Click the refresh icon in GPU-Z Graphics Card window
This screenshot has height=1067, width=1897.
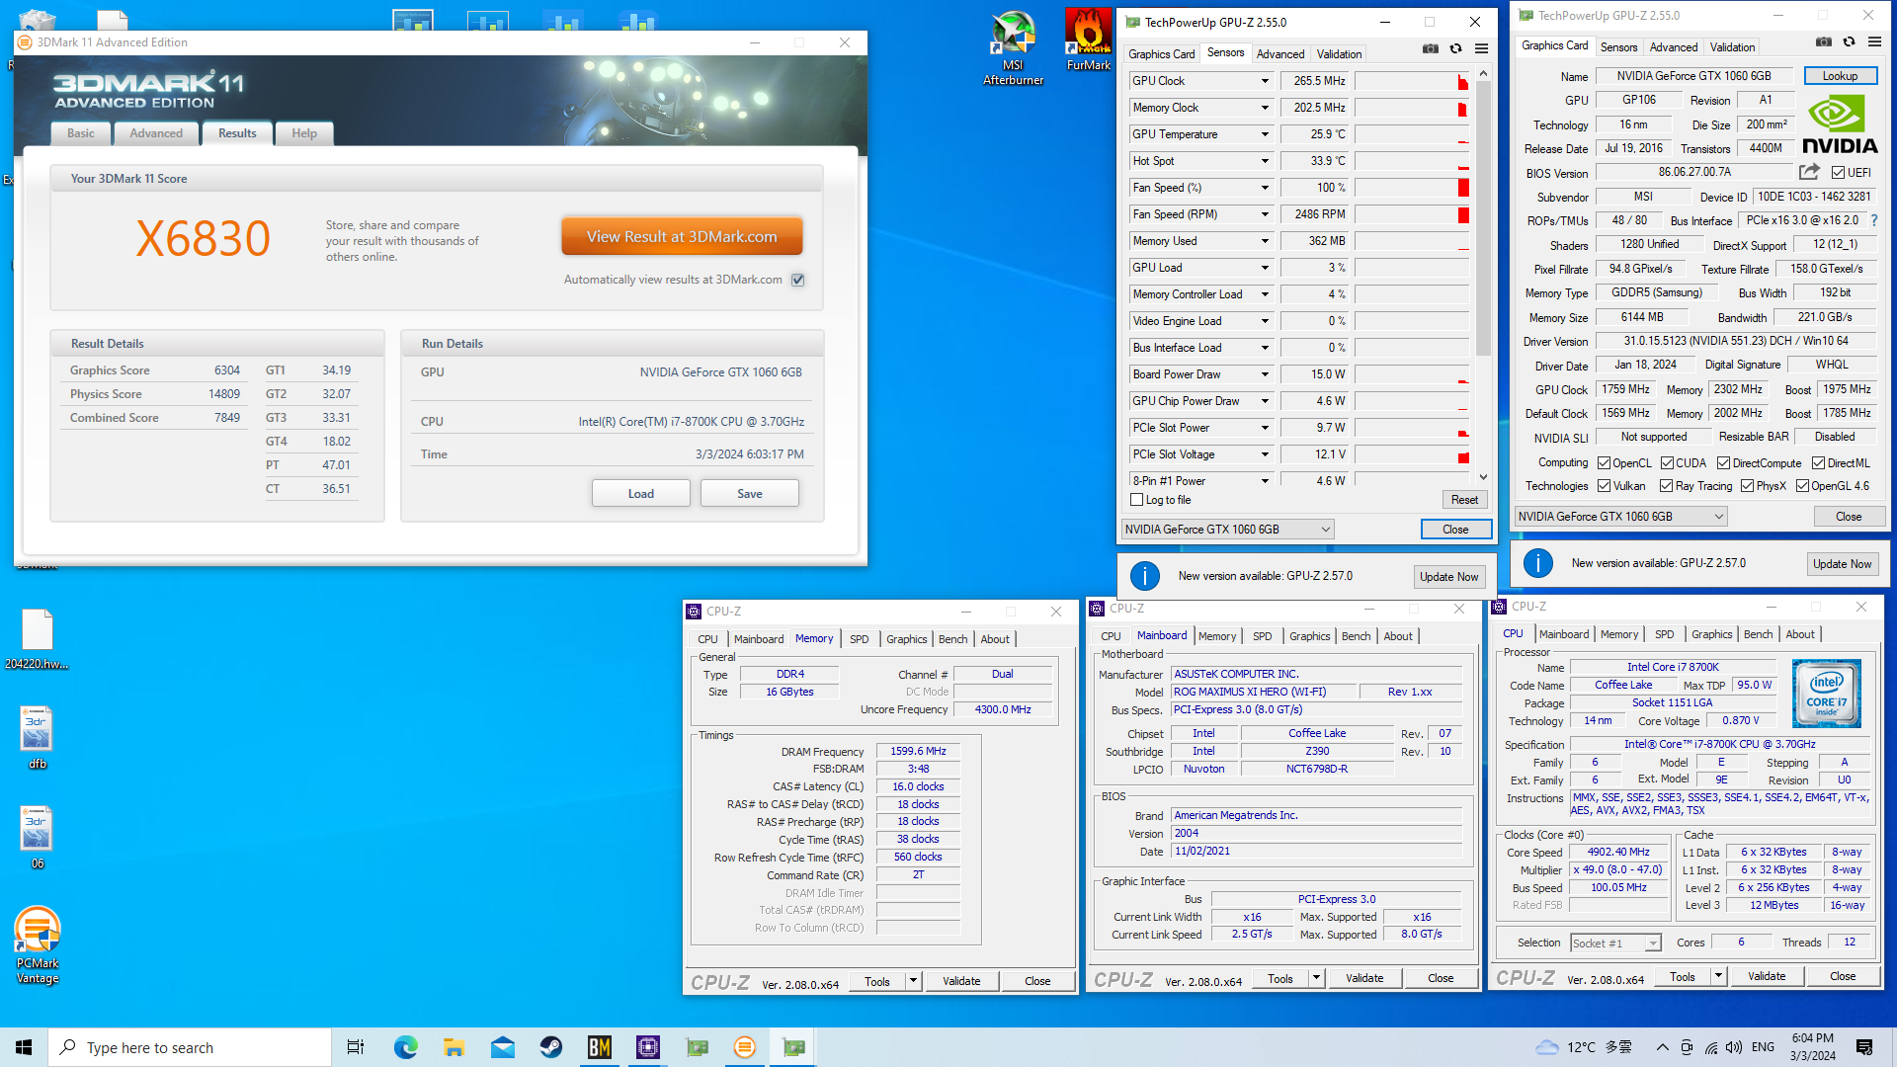[1850, 41]
